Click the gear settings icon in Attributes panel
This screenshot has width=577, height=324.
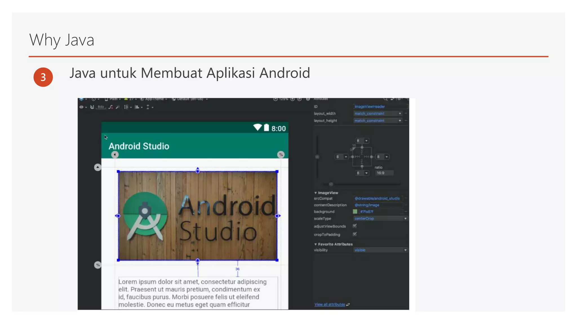[400, 99]
